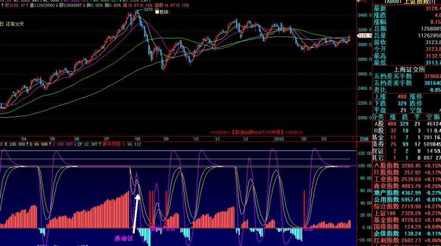This screenshot has width=441, height=246.
Task: Click the 最新 price row
Action: pos(407,8)
